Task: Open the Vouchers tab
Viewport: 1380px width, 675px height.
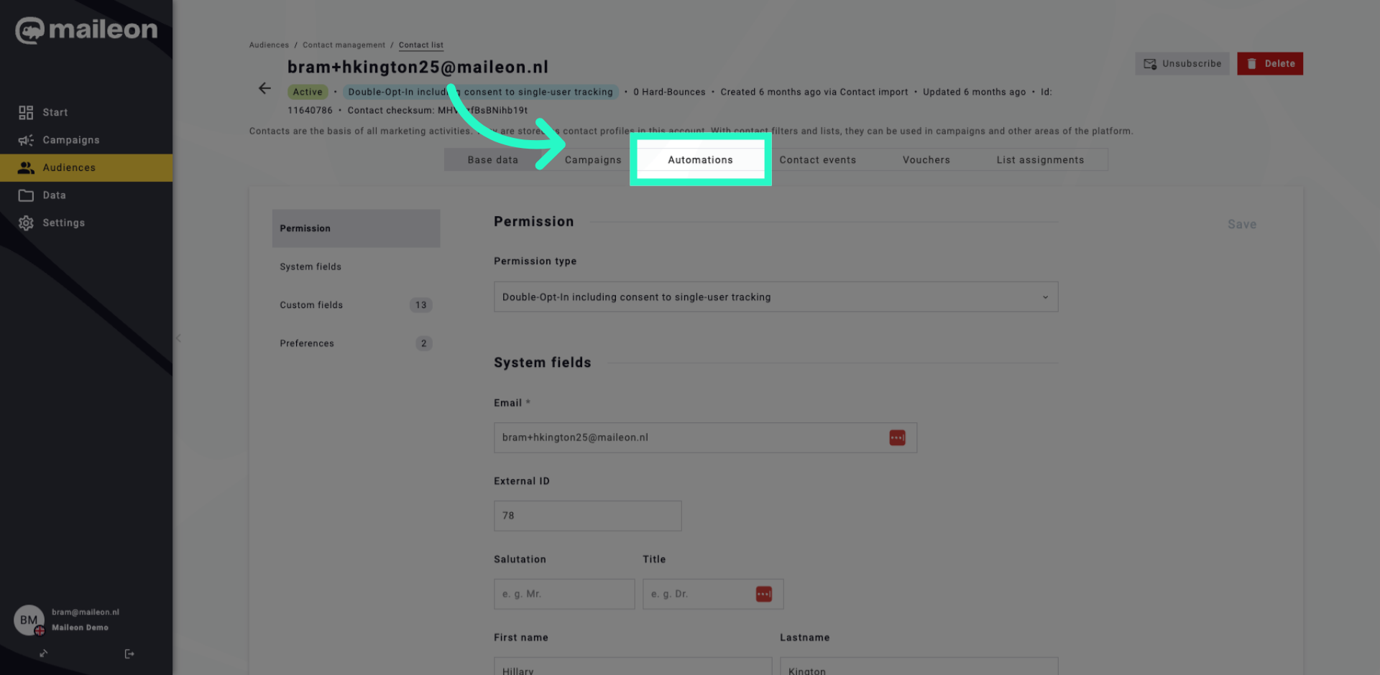Action: 926,159
